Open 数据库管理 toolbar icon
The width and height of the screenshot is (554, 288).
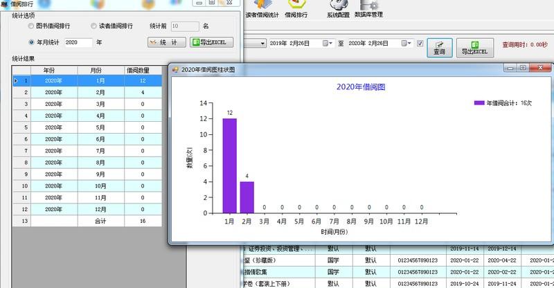click(x=368, y=6)
